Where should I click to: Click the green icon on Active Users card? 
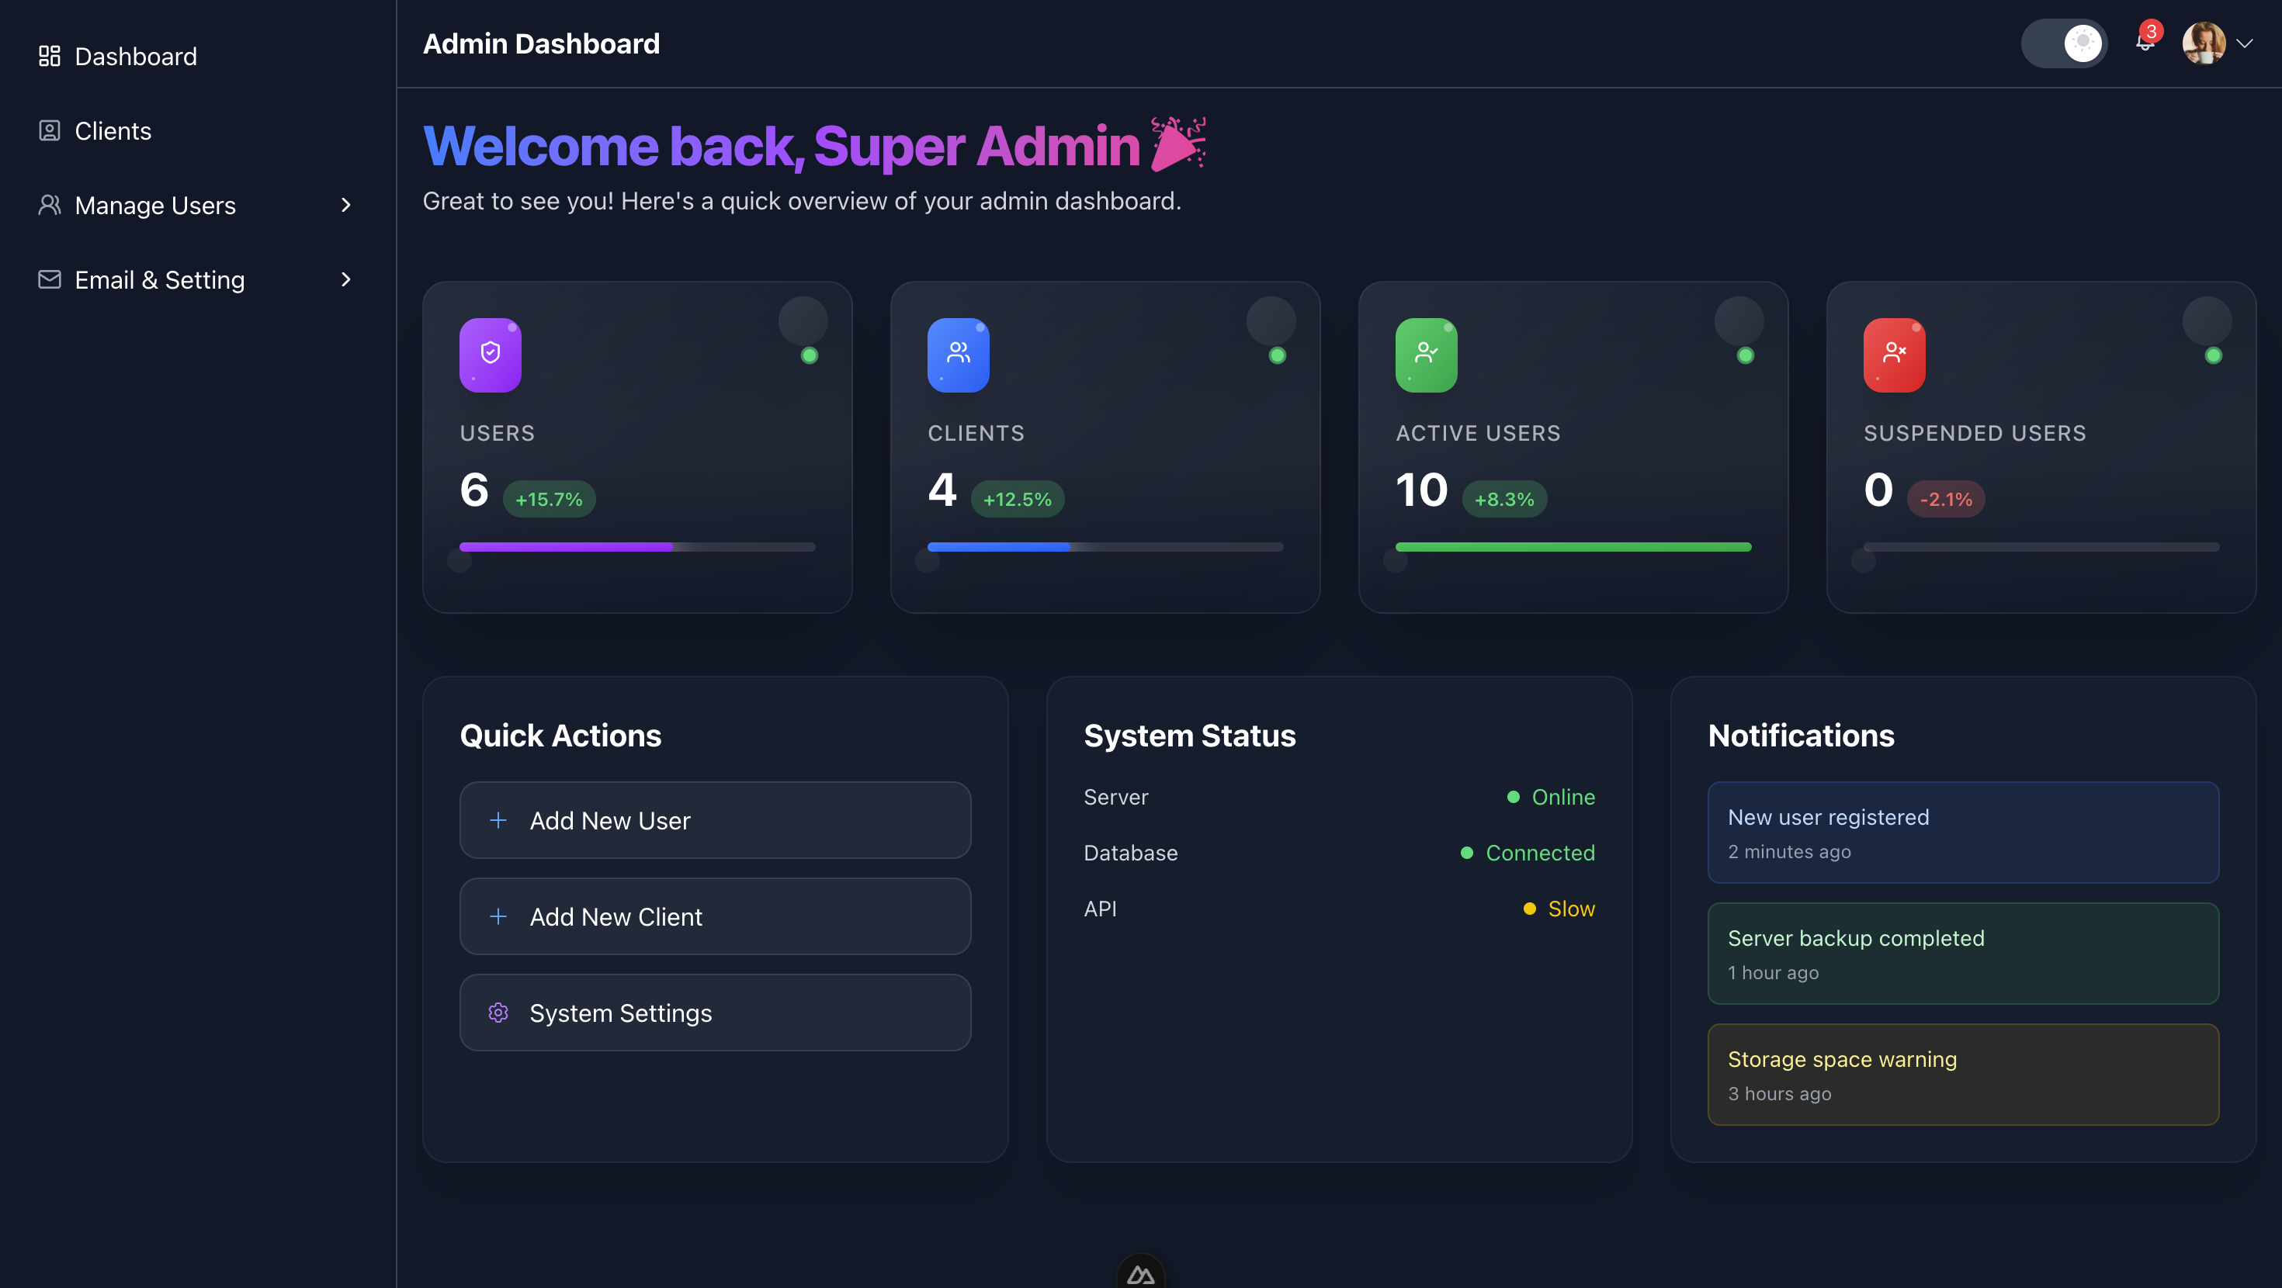[x=1425, y=355]
